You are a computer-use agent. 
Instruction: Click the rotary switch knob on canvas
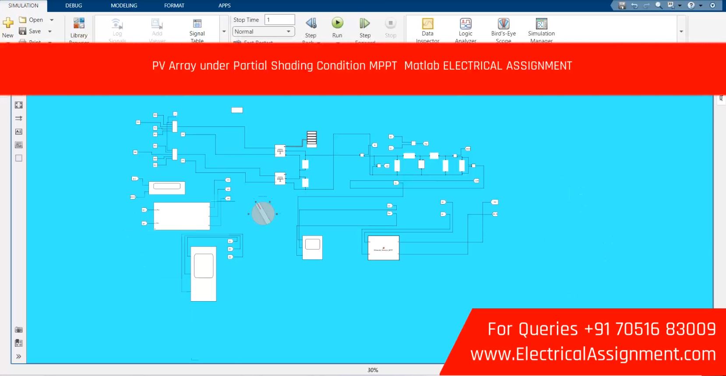click(263, 213)
